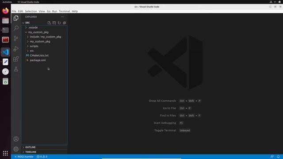Open Explorer views and more actions menu
The width and height of the screenshot is (283, 159).
pyautogui.click(x=62, y=17)
